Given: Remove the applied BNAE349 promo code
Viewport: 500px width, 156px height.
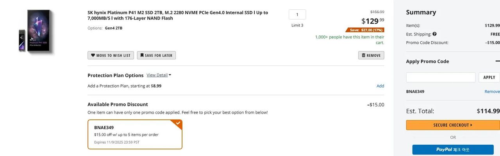Looking at the screenshot, I should click(492, 91).
